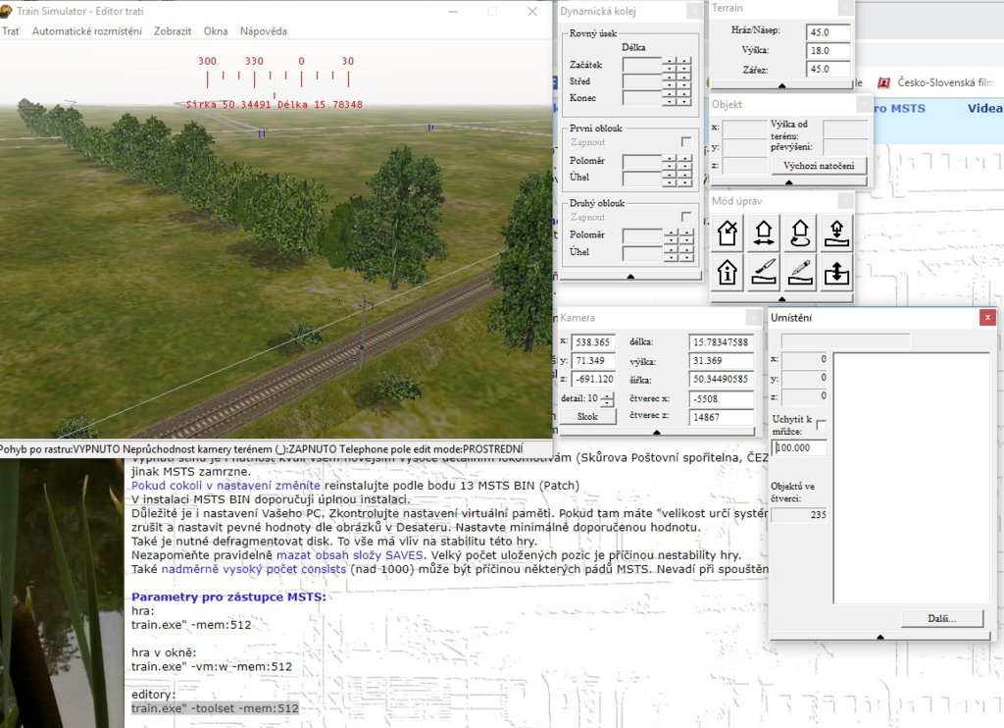1004x728 pixels.
Task: Toggle 'Zapnout' checkbox under První oblouk
Action: click(685, 142)
